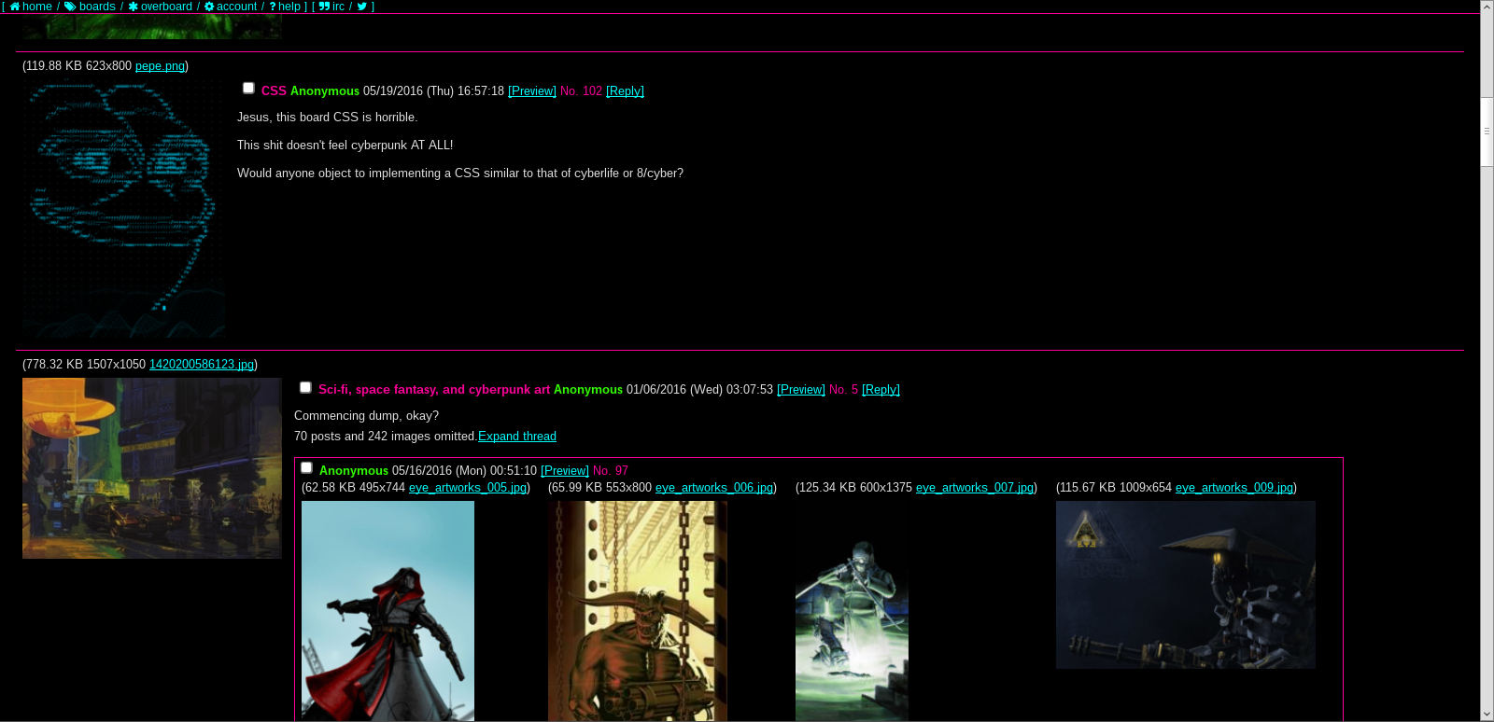
Task: Select the text 'Jesus, this board CSS is horrible.'
Action: click(327, 118)
